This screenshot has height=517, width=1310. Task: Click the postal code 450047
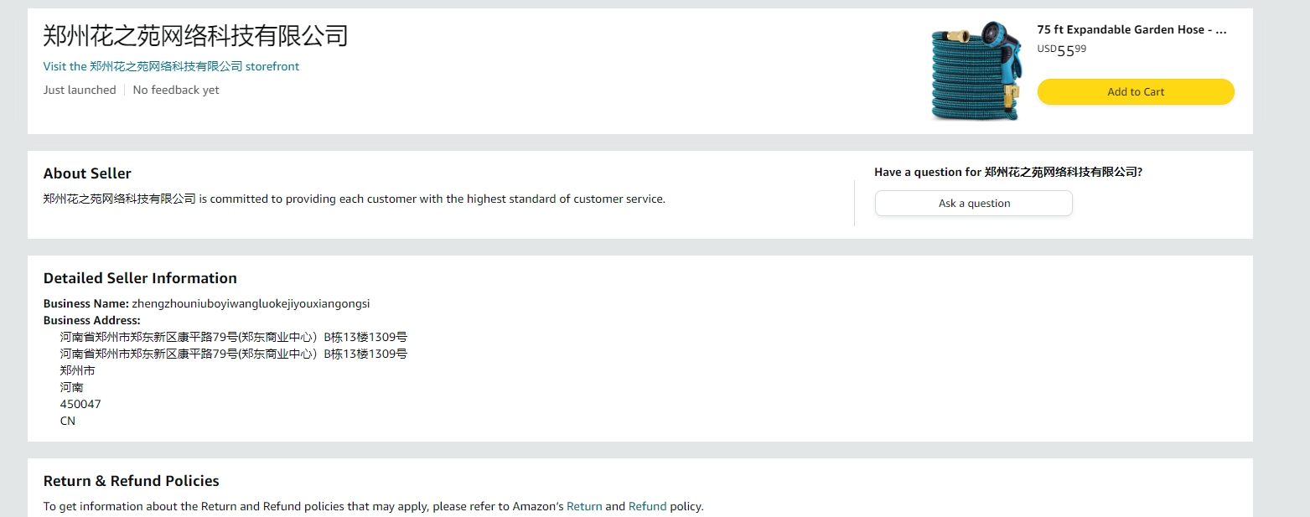(x=80, y=404)
